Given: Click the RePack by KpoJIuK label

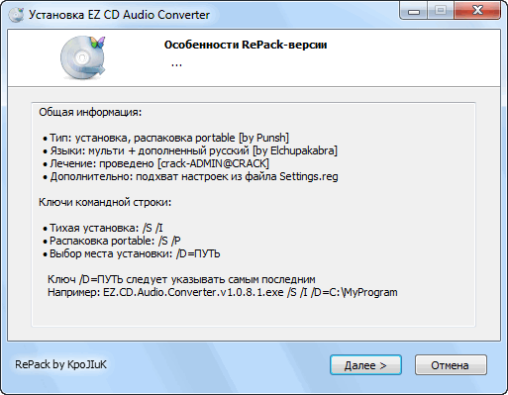Looking at the screenshot, I should coord(60,364).
